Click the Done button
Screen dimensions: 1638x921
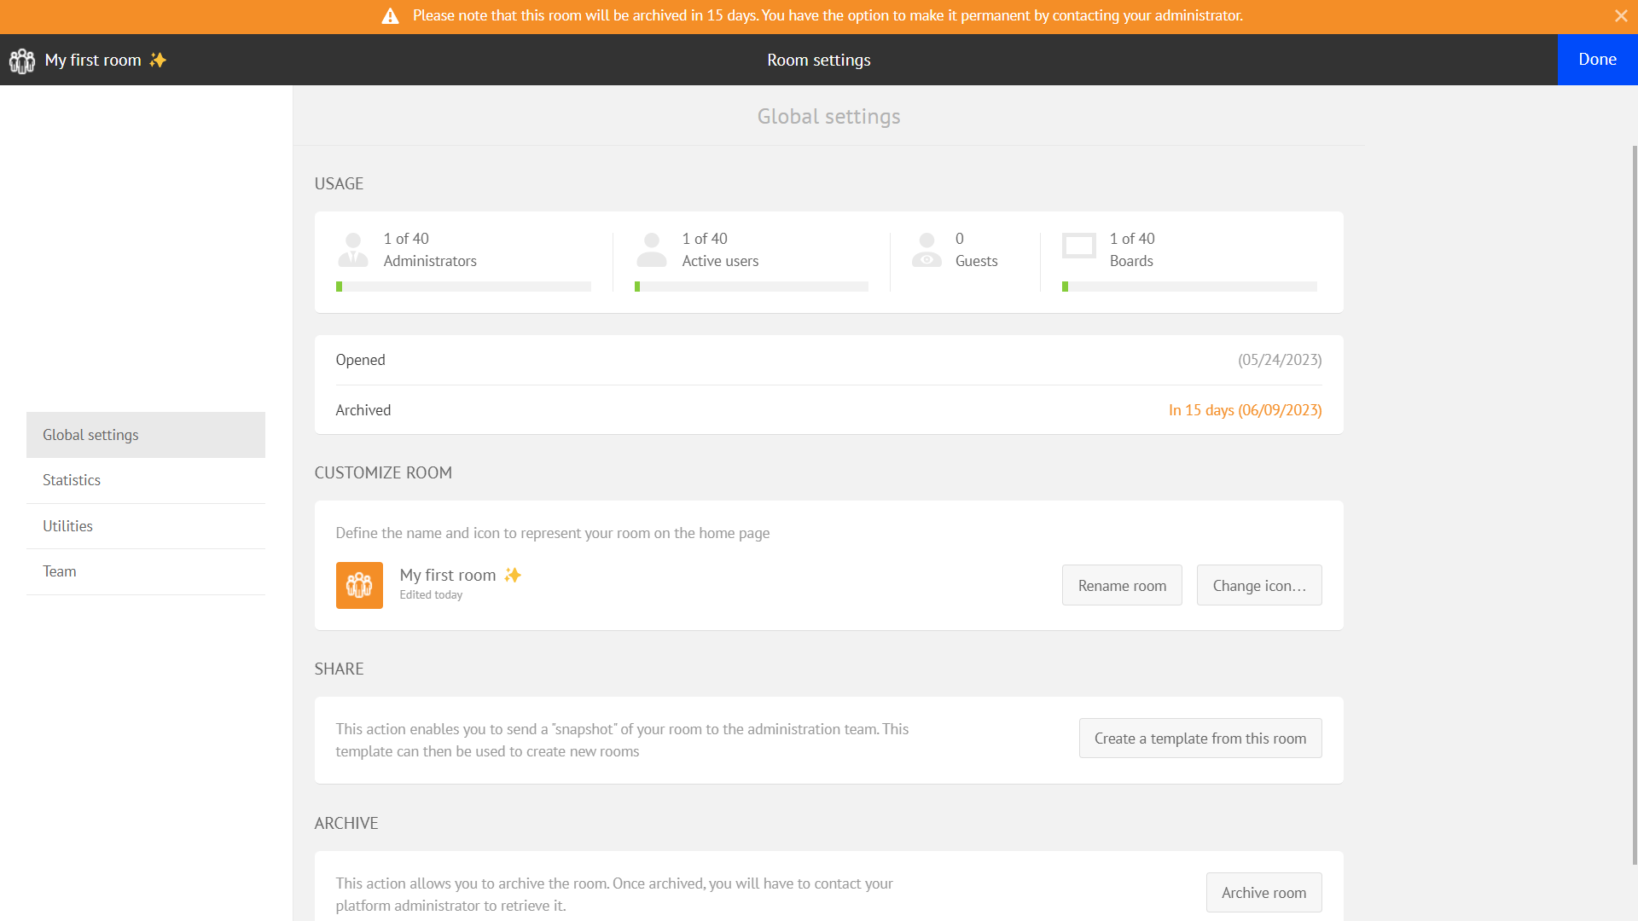[1597, 60]
